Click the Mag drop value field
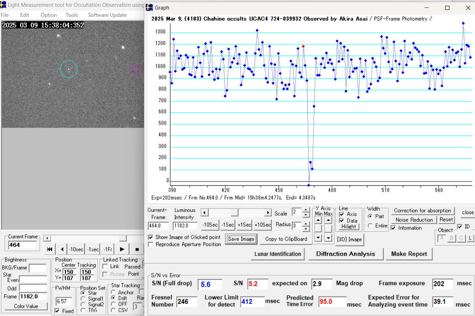This screenshot has width=475, height=316. point(322,284)
